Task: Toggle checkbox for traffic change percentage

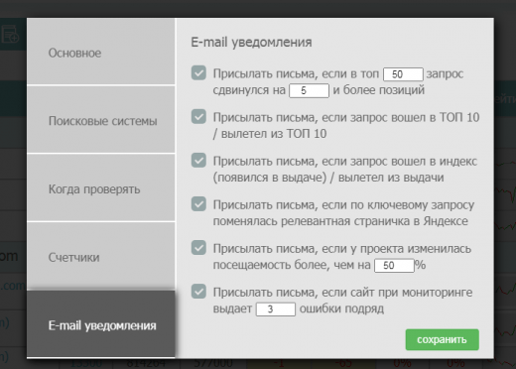Action: (198, 248)
